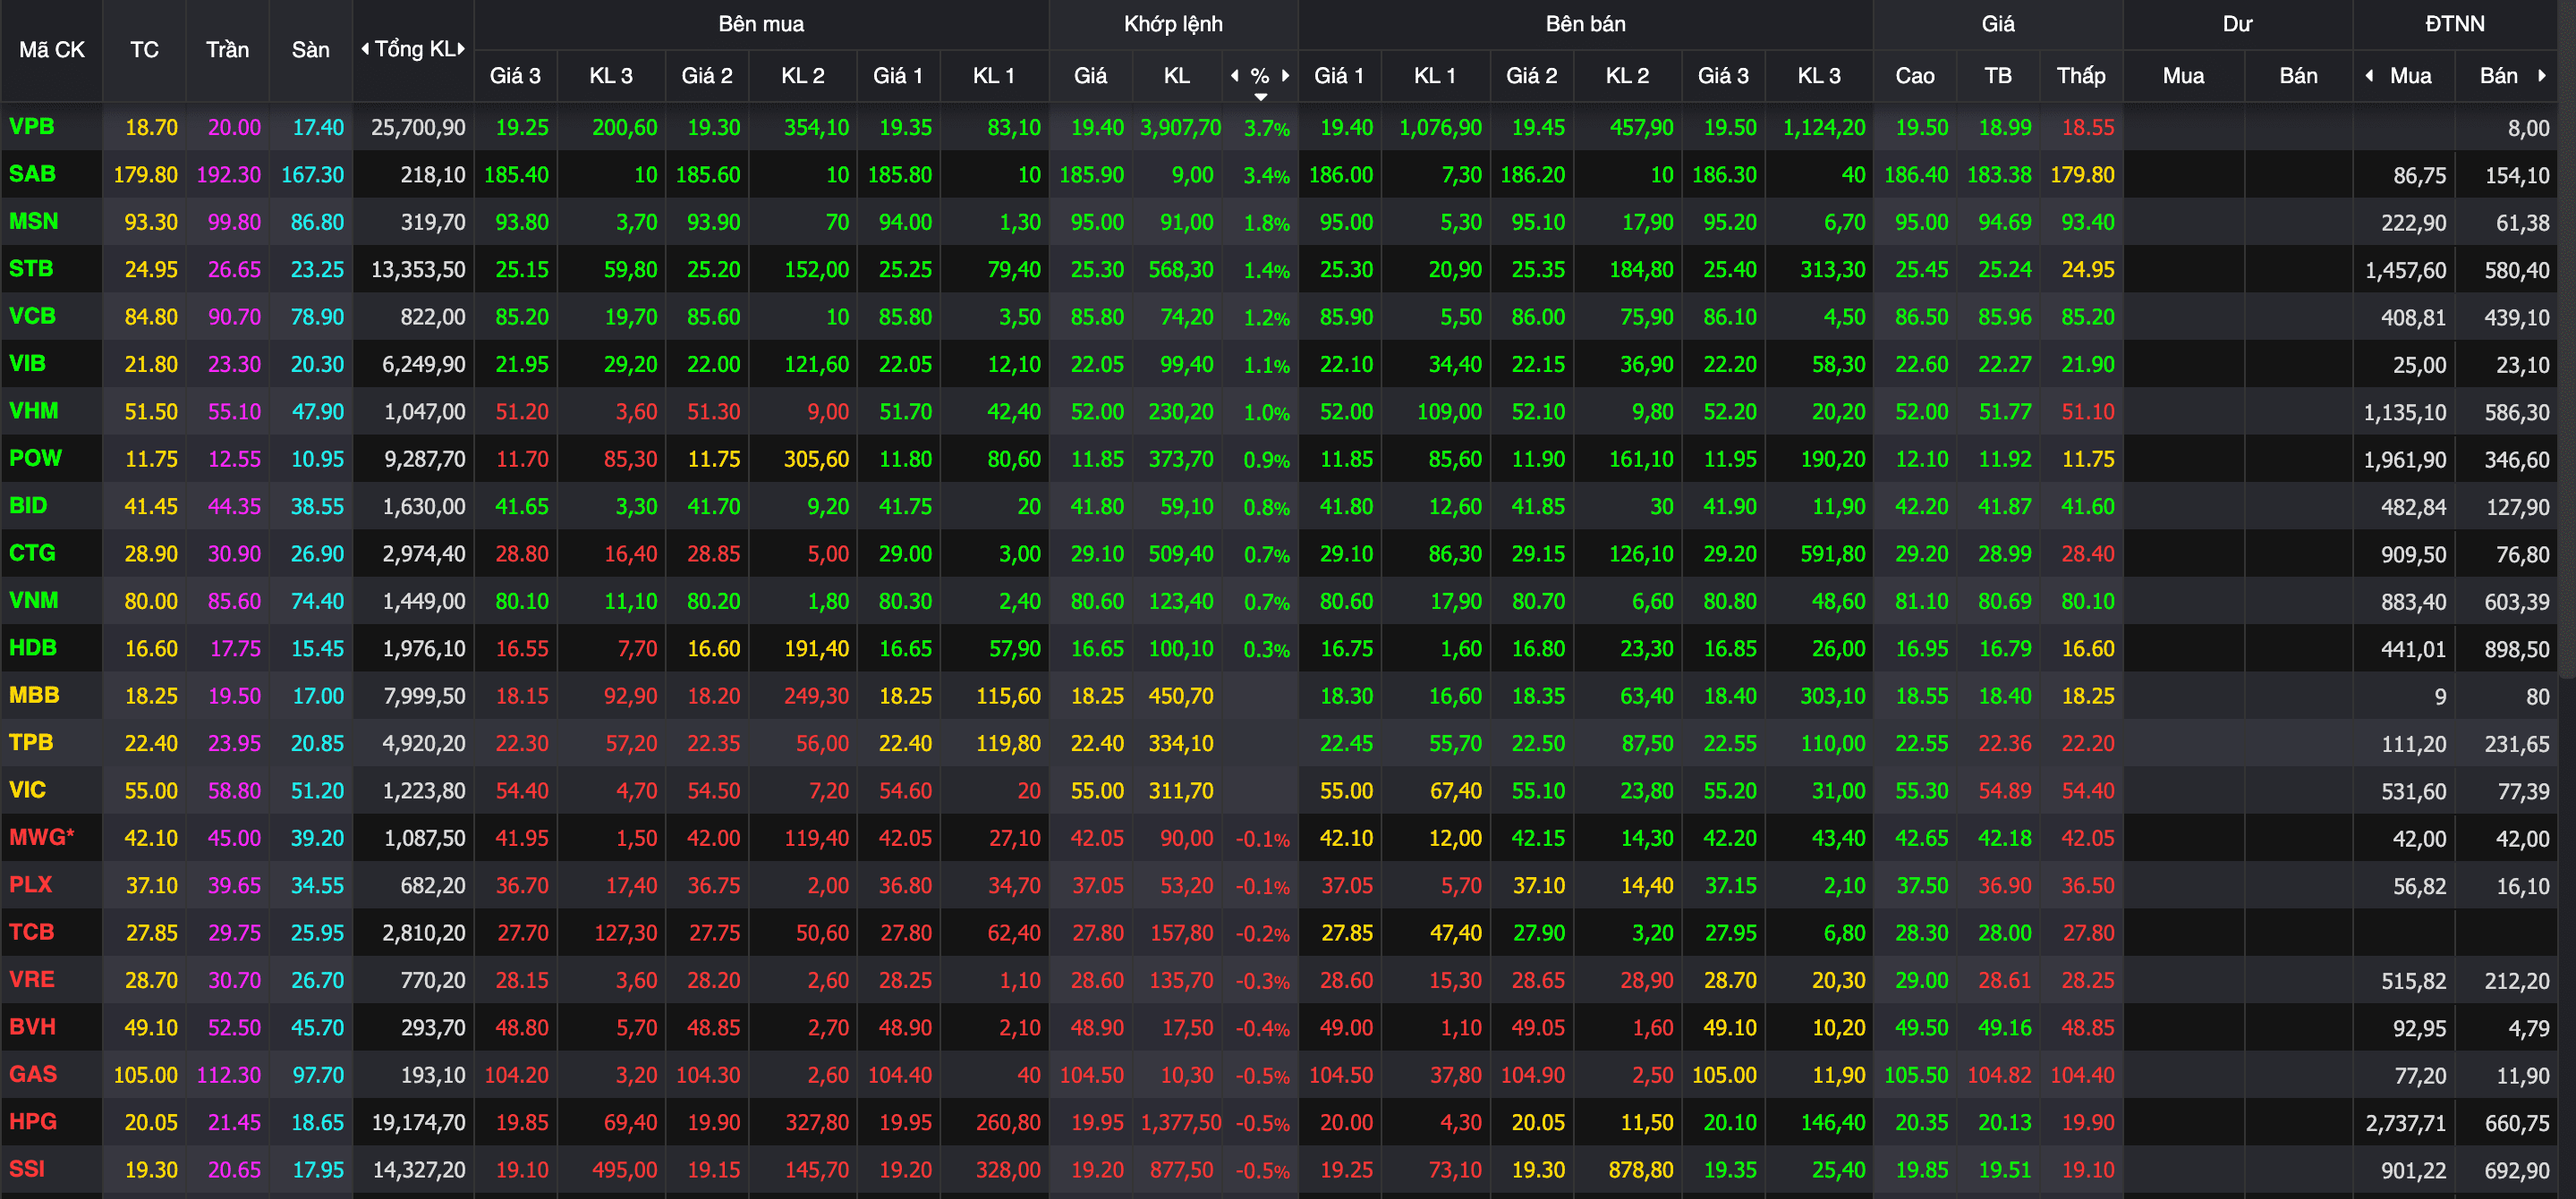Screen dimensions: 2576x1199
Task: Click HPG total volume 19,174,70
Action: point(418,1123)
